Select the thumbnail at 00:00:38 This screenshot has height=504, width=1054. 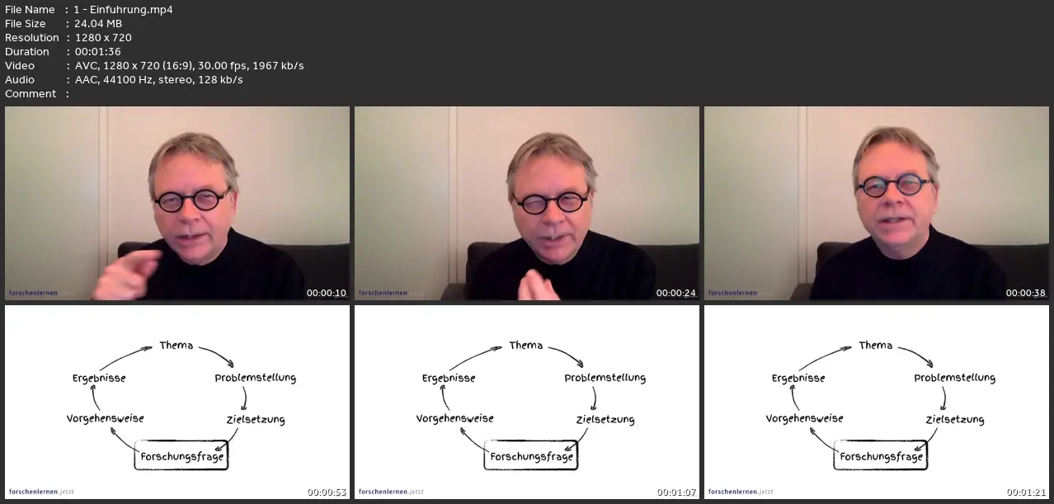[877, 203]
